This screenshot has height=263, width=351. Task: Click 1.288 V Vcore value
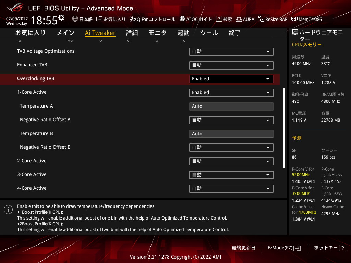coord(328,83)
